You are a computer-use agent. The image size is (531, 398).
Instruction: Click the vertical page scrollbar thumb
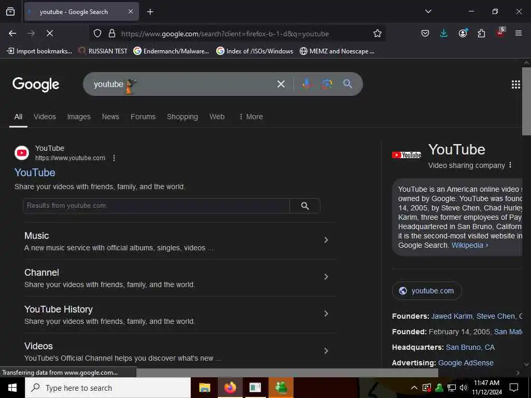click(527, 102)
